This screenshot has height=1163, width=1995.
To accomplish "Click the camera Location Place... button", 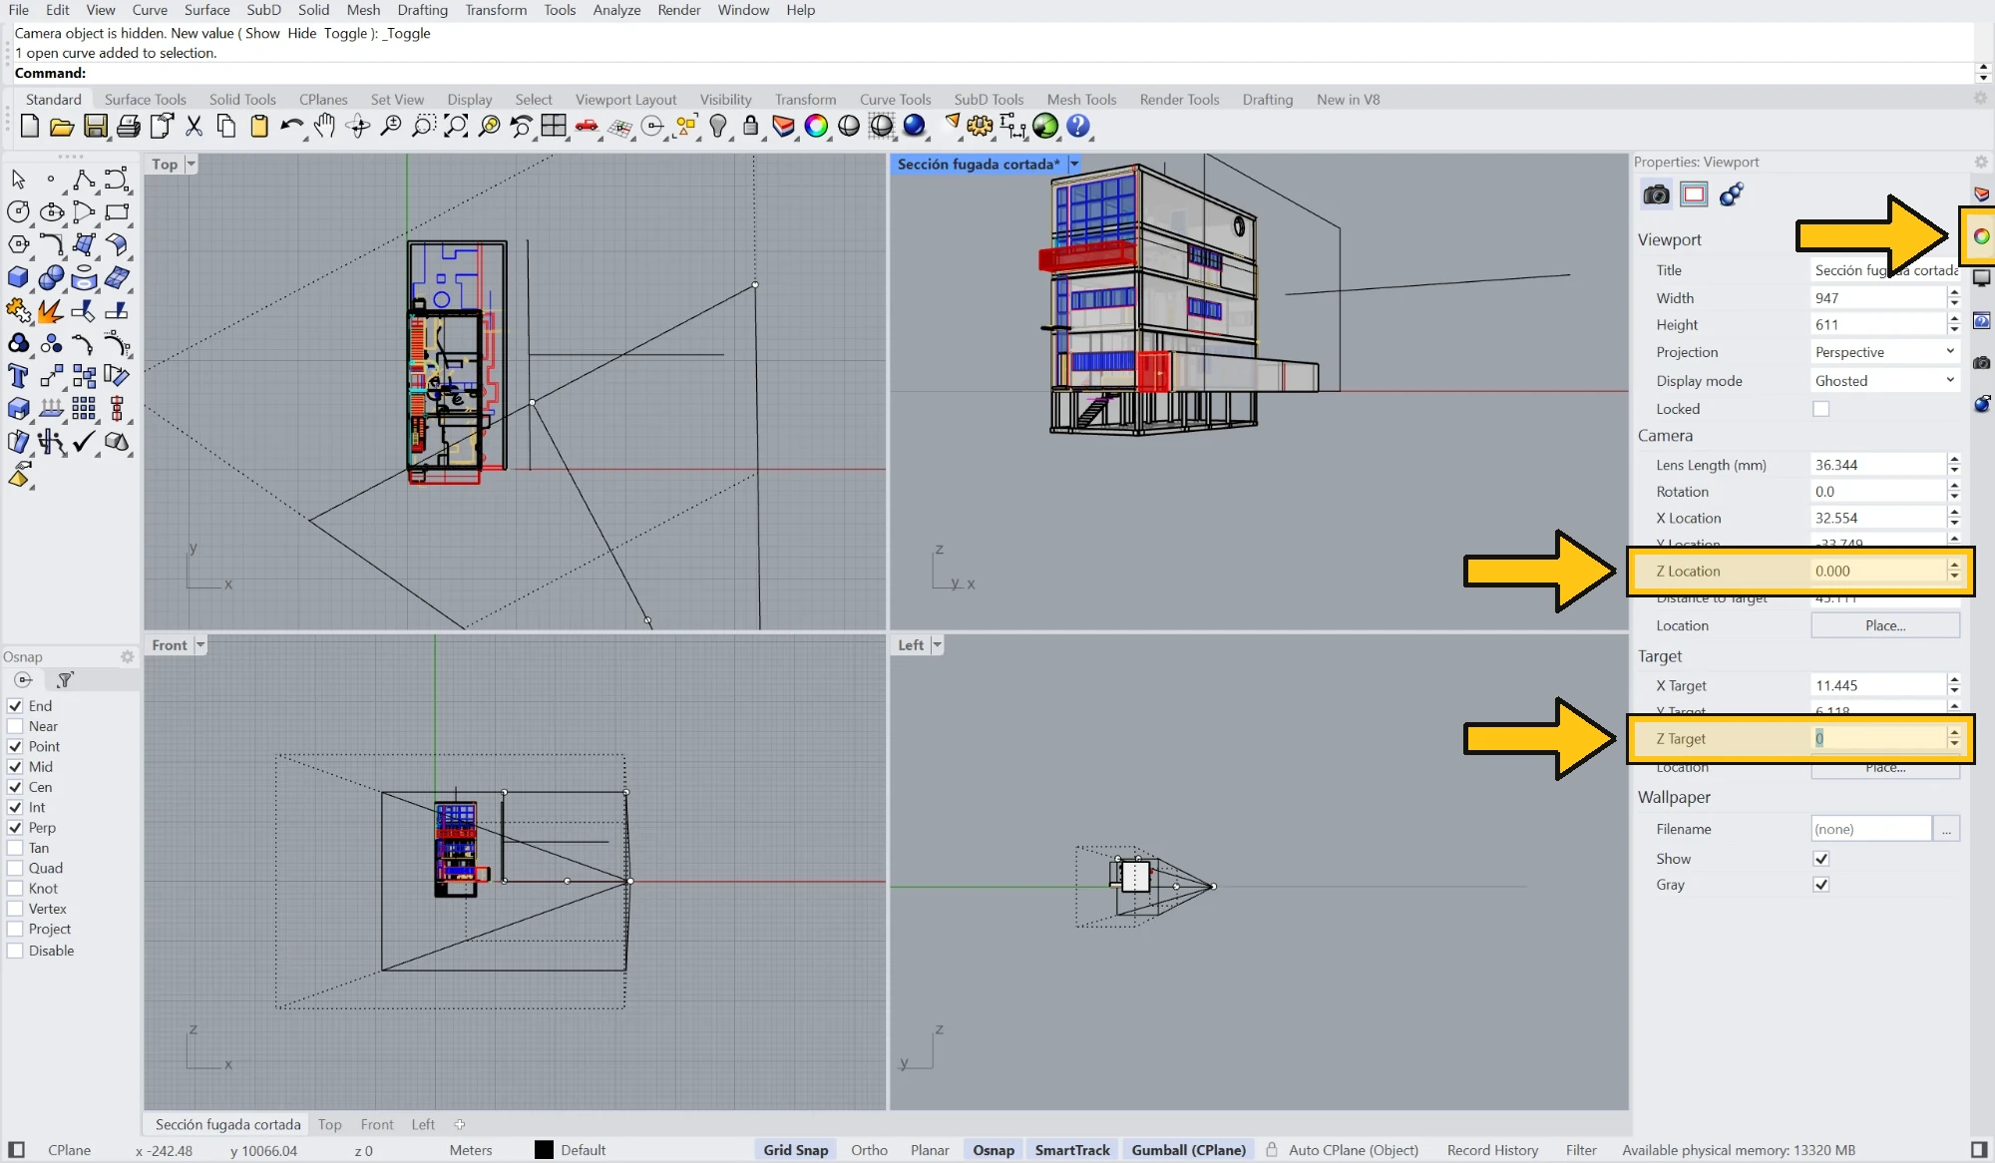I will (1885, 625).
